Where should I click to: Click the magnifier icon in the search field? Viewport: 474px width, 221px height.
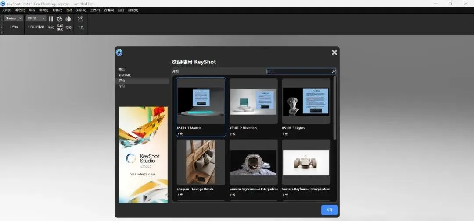point(334,71)
